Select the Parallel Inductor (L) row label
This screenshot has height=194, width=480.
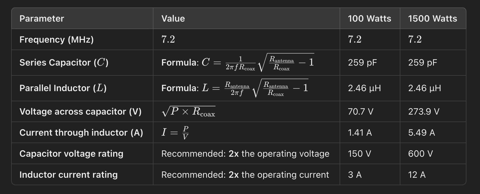(x=63, y=88)
